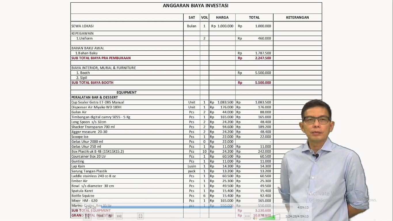
Task: Select Shacker Transparan 700 ml item
Action: pyautogui.click(x=93, y=127)
